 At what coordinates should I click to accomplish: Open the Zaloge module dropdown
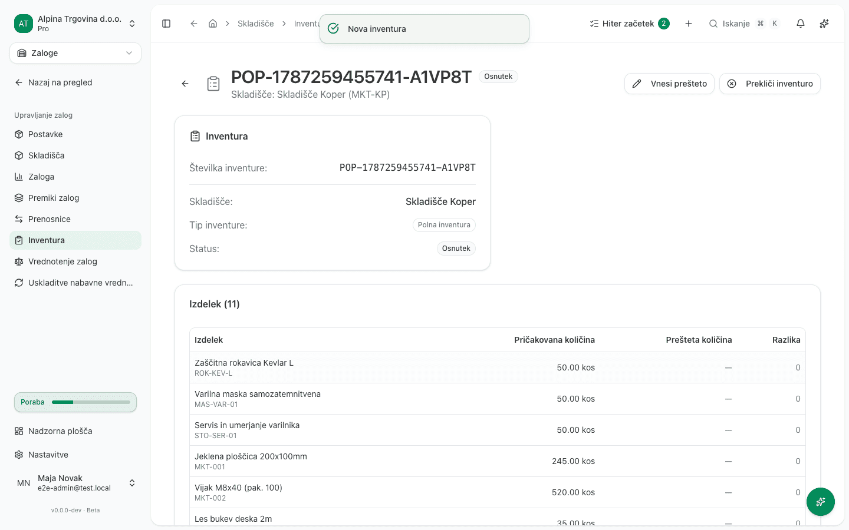pos(75,53)
